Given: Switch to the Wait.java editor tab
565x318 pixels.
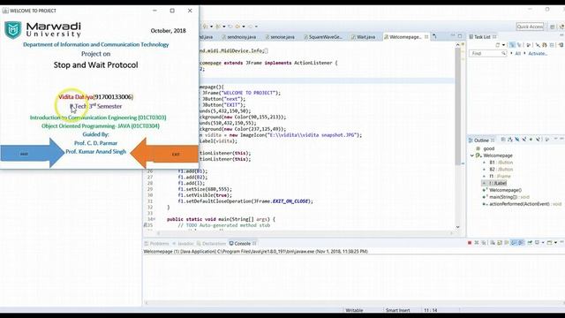Looking at the screenshot, I should tap(363, 37).
